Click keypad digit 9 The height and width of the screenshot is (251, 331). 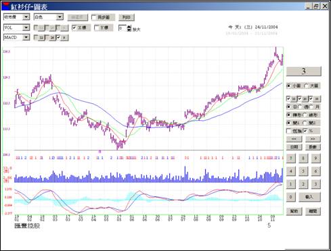pyautogui.click(x=315, y=159)
